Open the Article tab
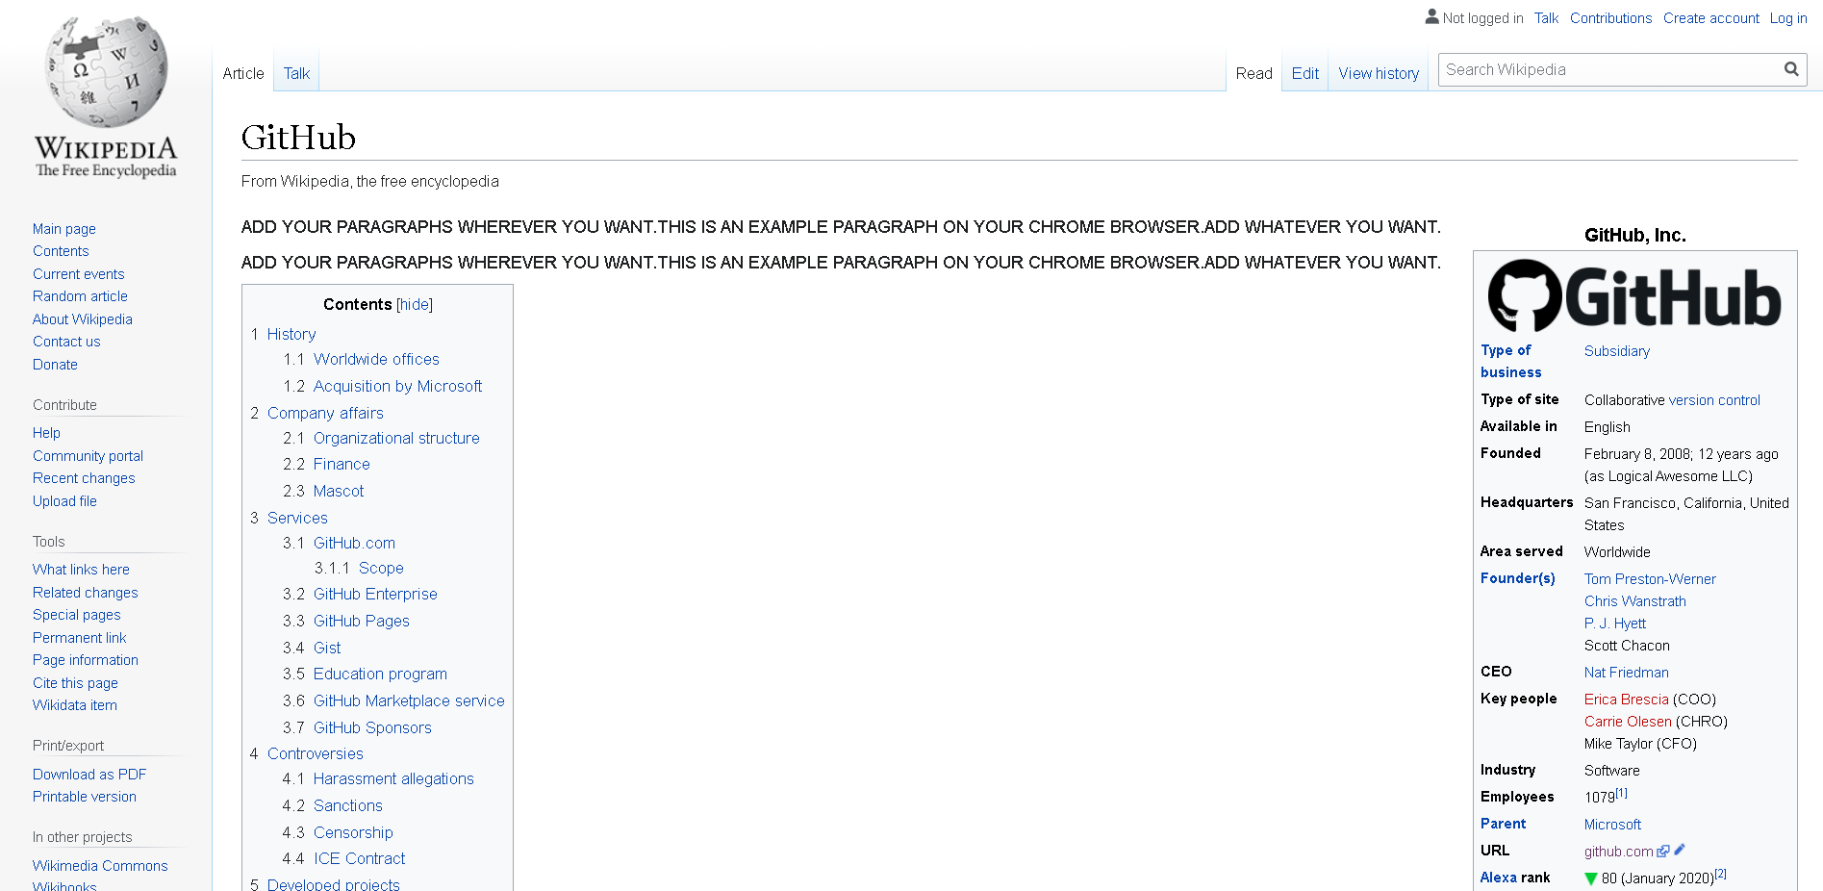The width and height of the screenshot is (1823, 891). (243, 73)
